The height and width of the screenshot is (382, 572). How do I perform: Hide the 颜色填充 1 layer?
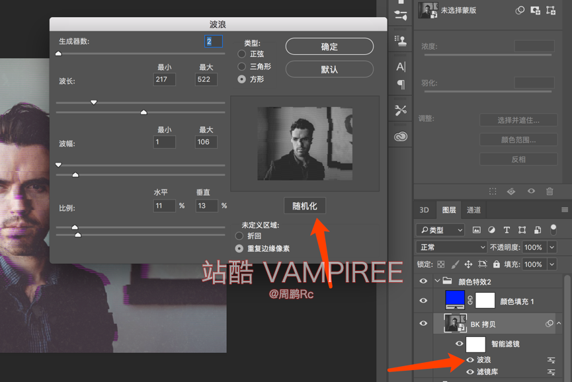coord(423,300)
